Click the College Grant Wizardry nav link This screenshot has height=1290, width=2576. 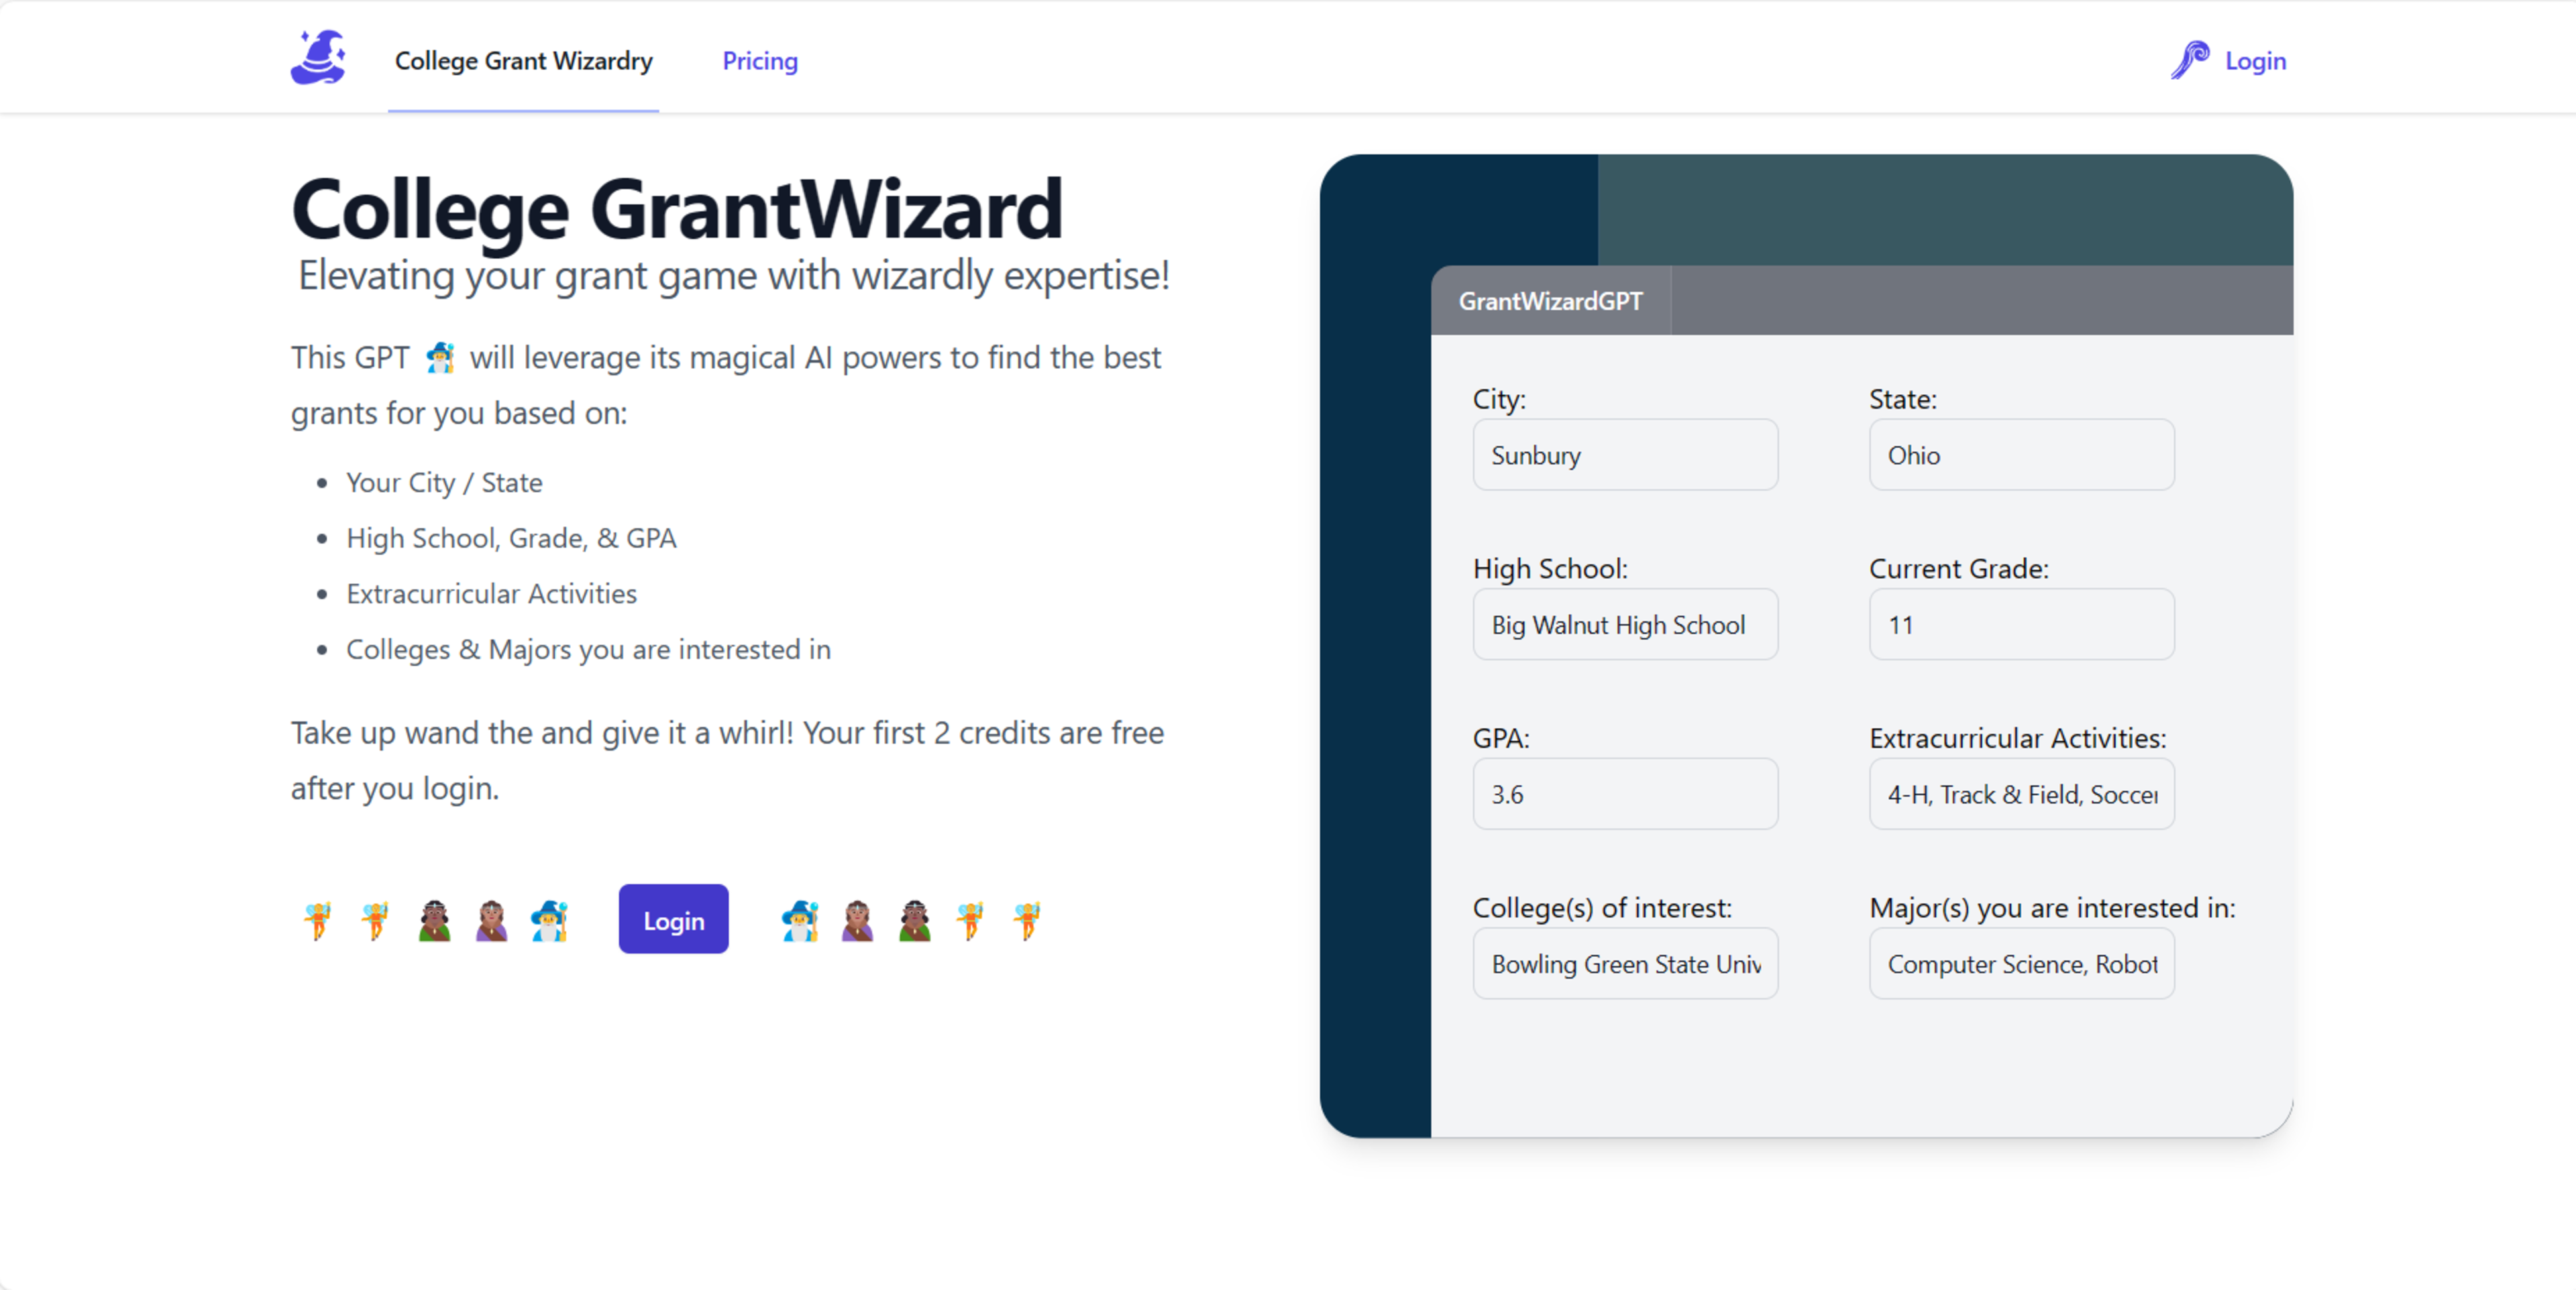click(x=522, y=61)
